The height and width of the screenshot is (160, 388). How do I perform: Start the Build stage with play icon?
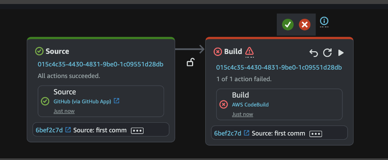point(341,53)
